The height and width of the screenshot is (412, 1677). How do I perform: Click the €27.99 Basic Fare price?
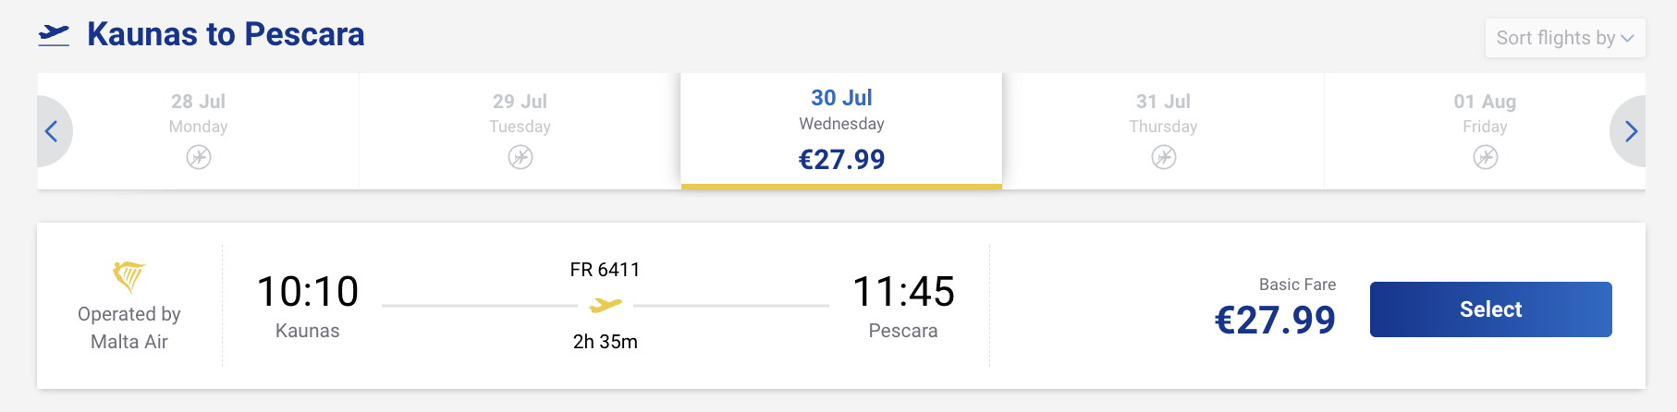click(1275, 321)
